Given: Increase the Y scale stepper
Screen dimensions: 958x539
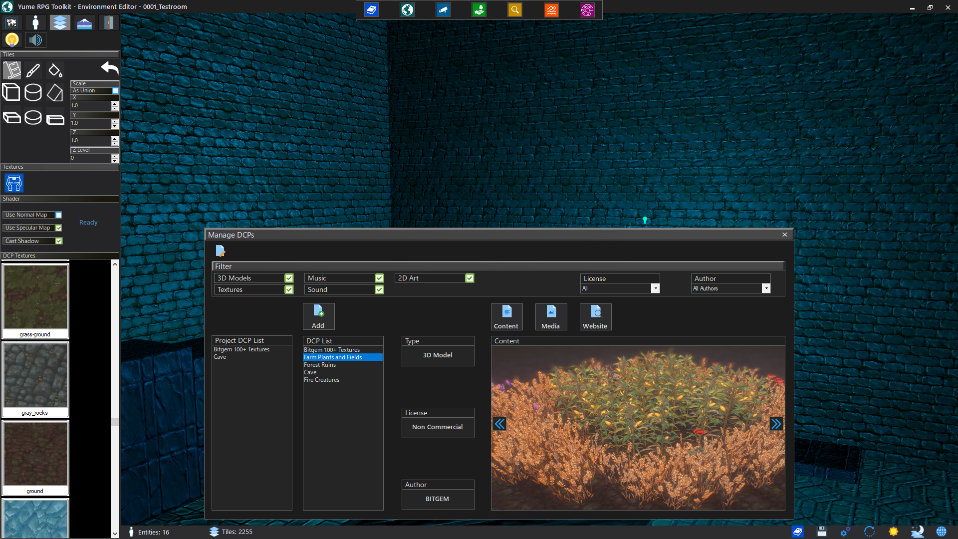Looking at the screenshot, I should pos(115,121).
